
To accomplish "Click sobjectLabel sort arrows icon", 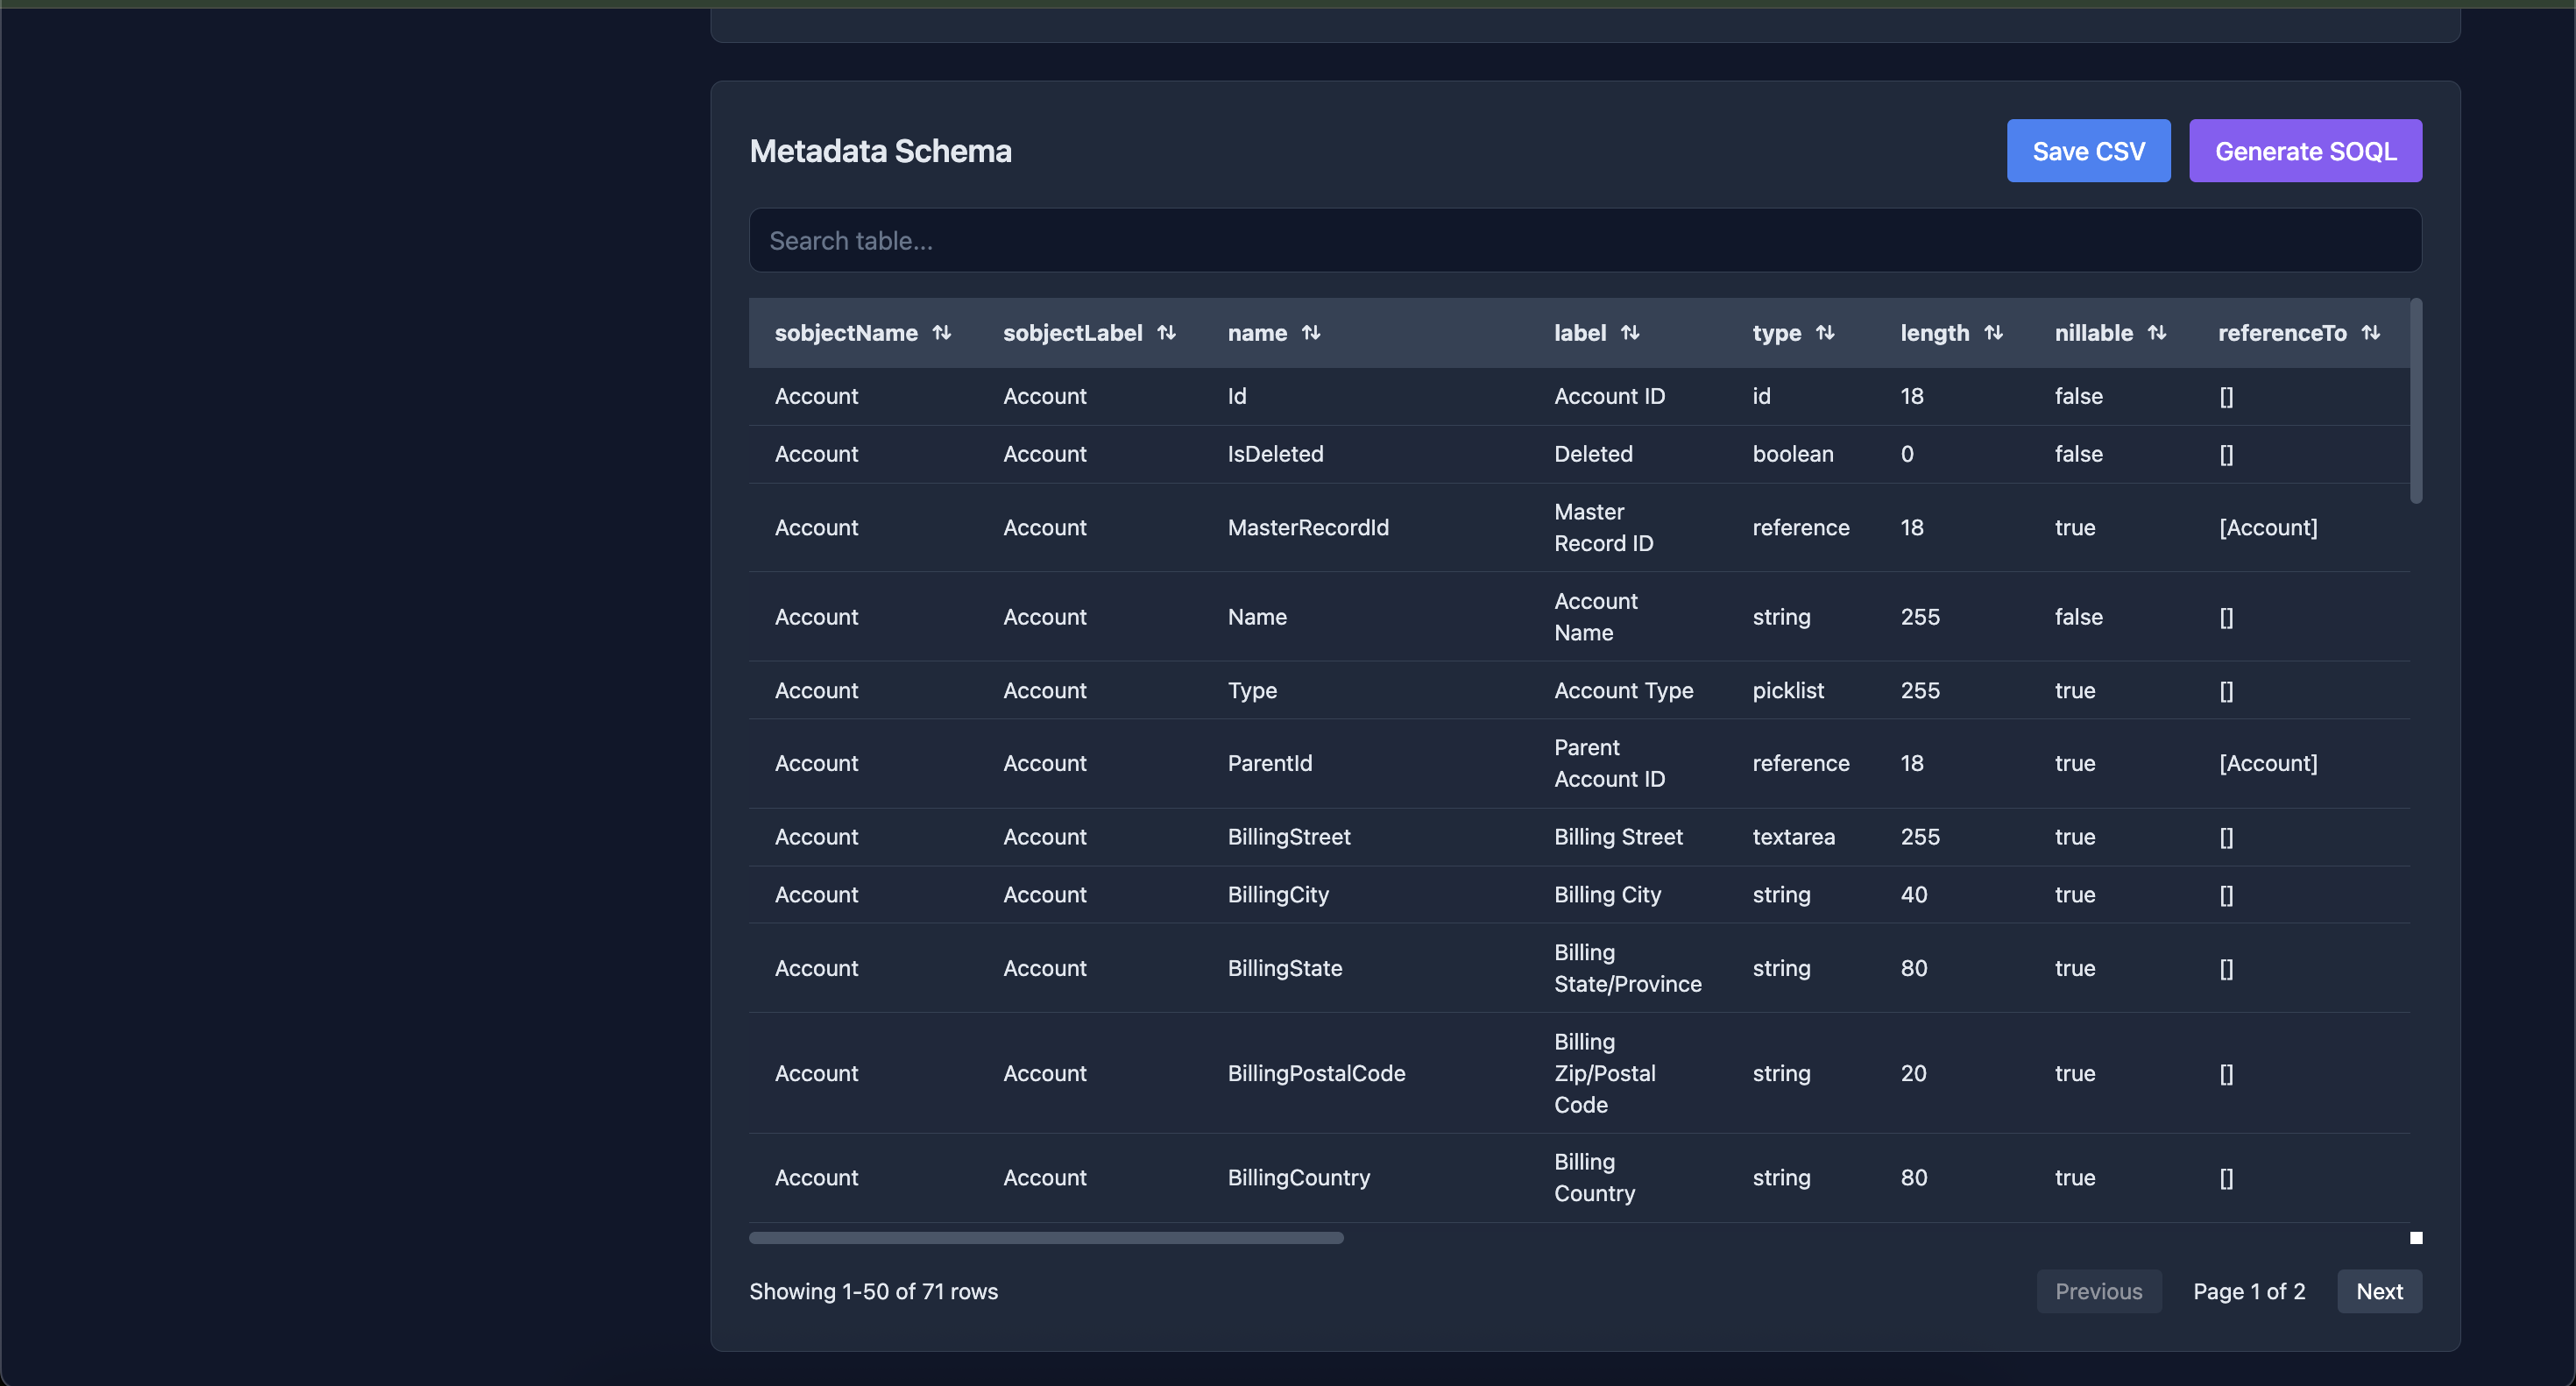I will (1166, 333).
